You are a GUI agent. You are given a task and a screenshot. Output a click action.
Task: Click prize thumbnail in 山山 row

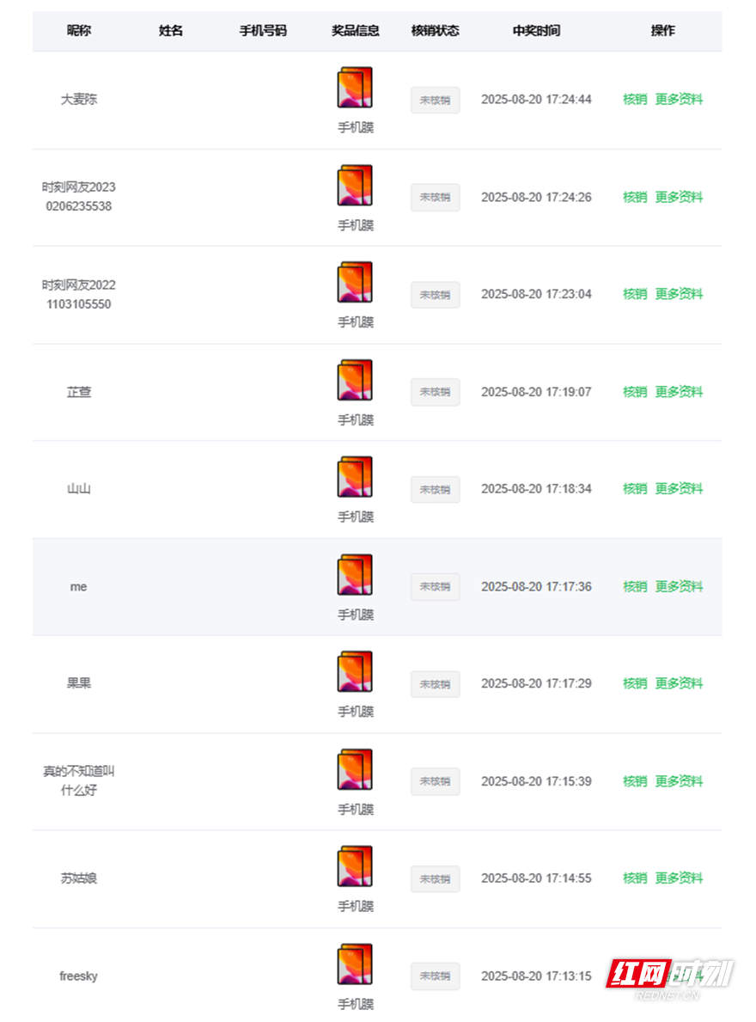(x=355, y=477)
